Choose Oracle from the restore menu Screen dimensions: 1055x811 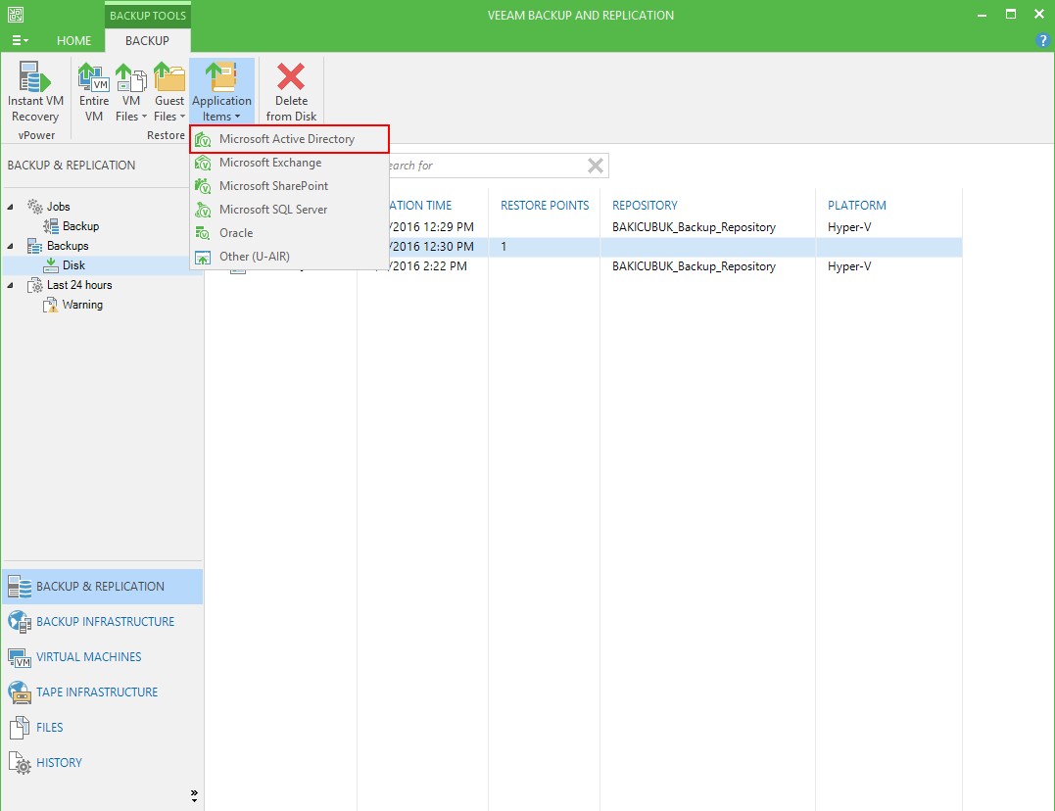click(x=289, y=233)
